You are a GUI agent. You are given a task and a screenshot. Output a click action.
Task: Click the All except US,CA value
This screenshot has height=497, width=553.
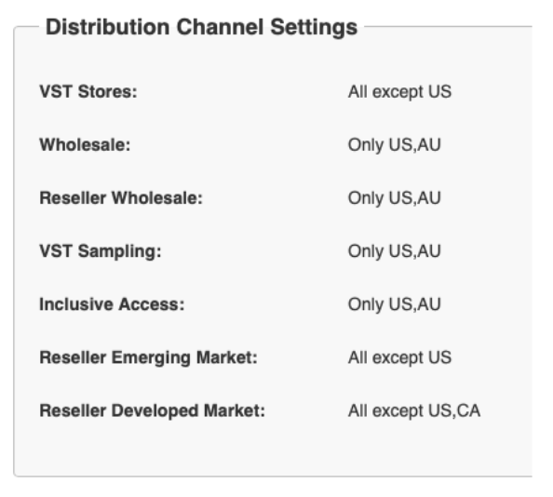coord(414,411)
